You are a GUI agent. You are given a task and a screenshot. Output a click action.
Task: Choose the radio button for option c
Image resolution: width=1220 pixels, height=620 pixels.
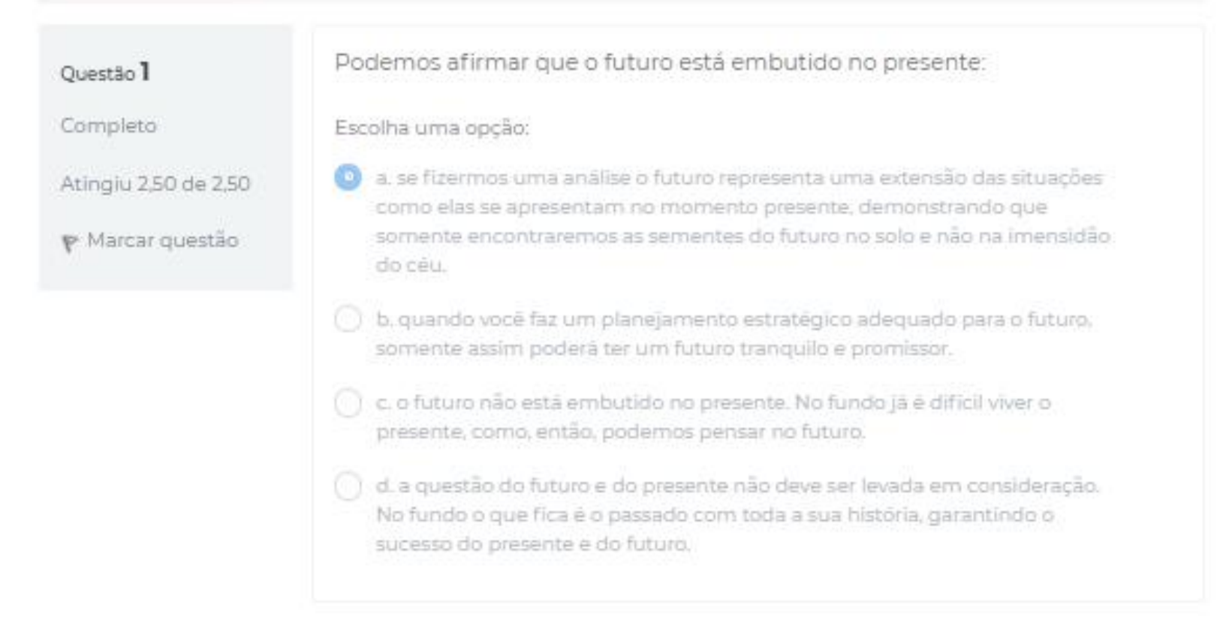tap(348, 403)
